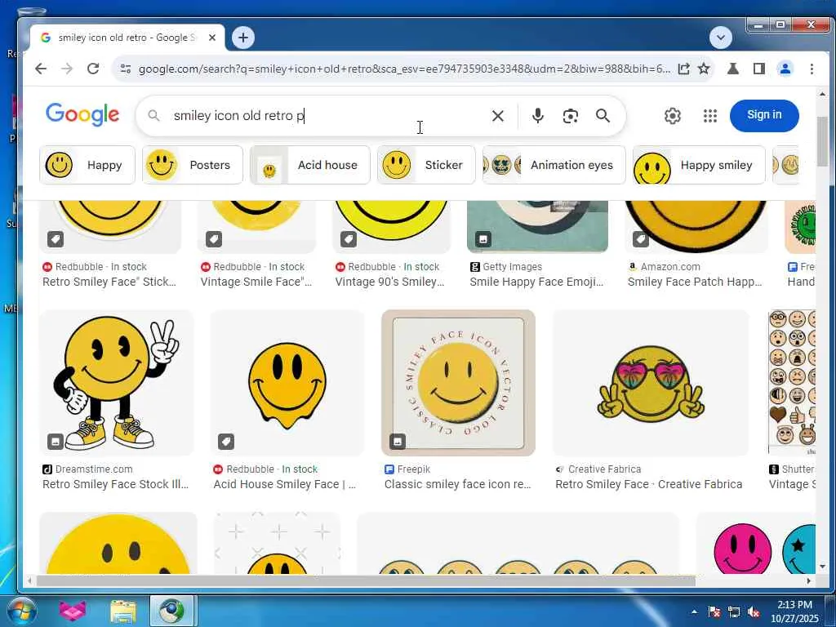
Task: Submit search with magnifier button
Action: click(603, 116)
